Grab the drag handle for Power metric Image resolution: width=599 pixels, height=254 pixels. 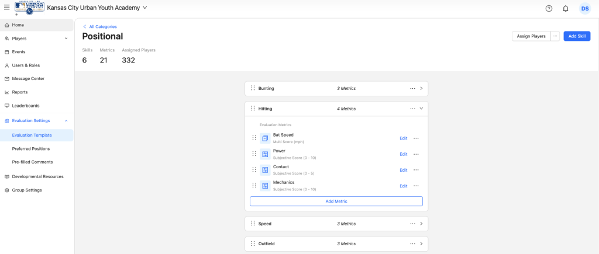[254, 154]
